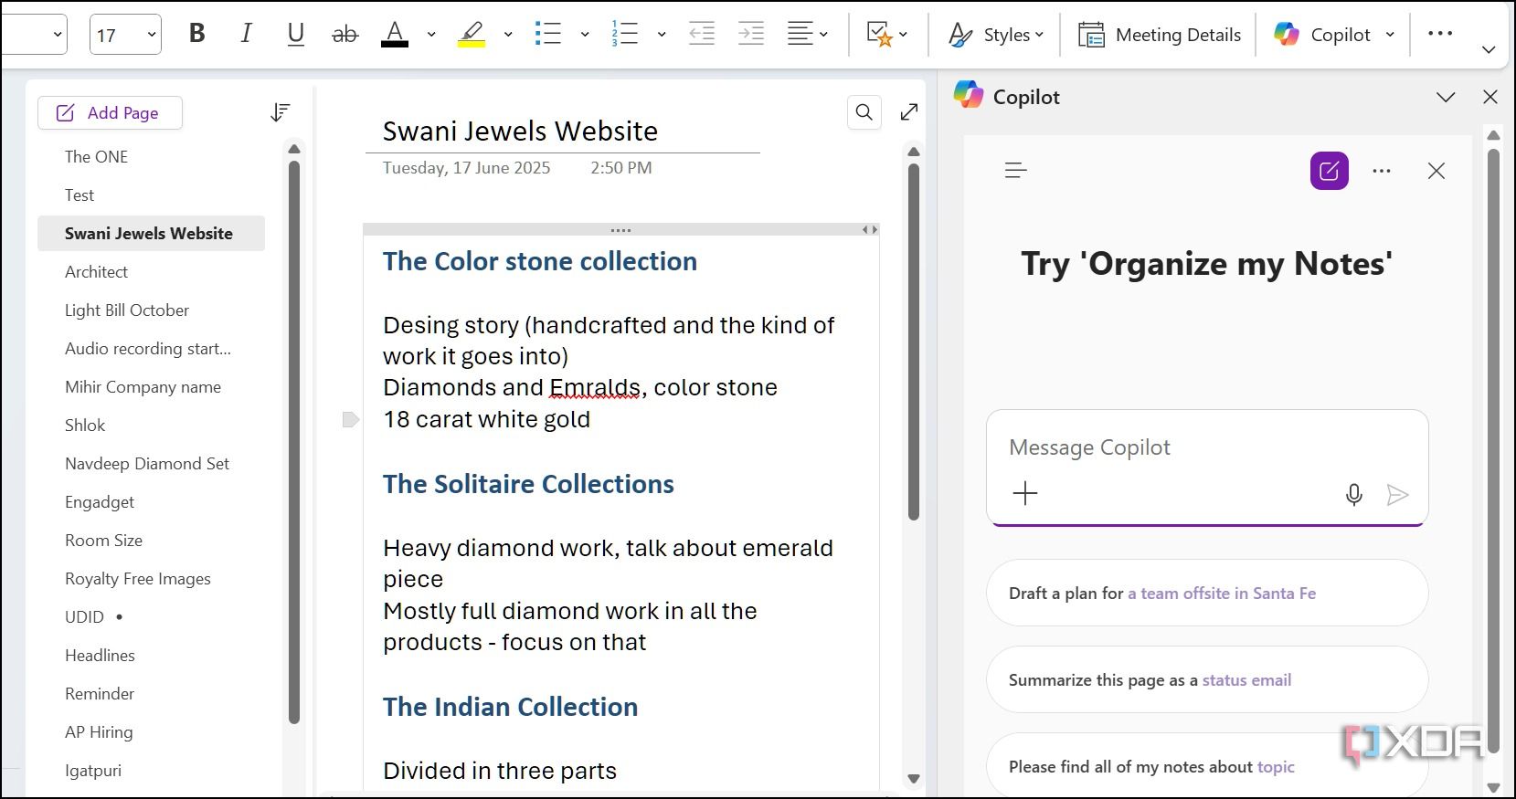Image resolution: width=1516 pixels, height=799 pixels.
Task: Expand the ribbon chevron
Action: pos(1489,49)
